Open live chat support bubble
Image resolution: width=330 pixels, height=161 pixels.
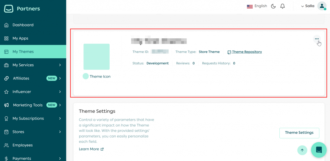click(319, 150)
